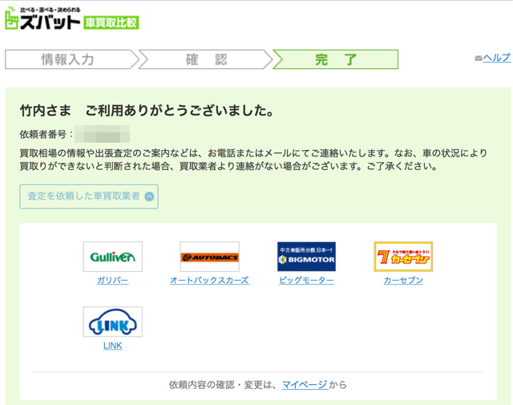This screenshot has height=405, width=513.
Task: Click the heading 竹内さま ご利用ありがとうございました。
Action: coord(147,111)
